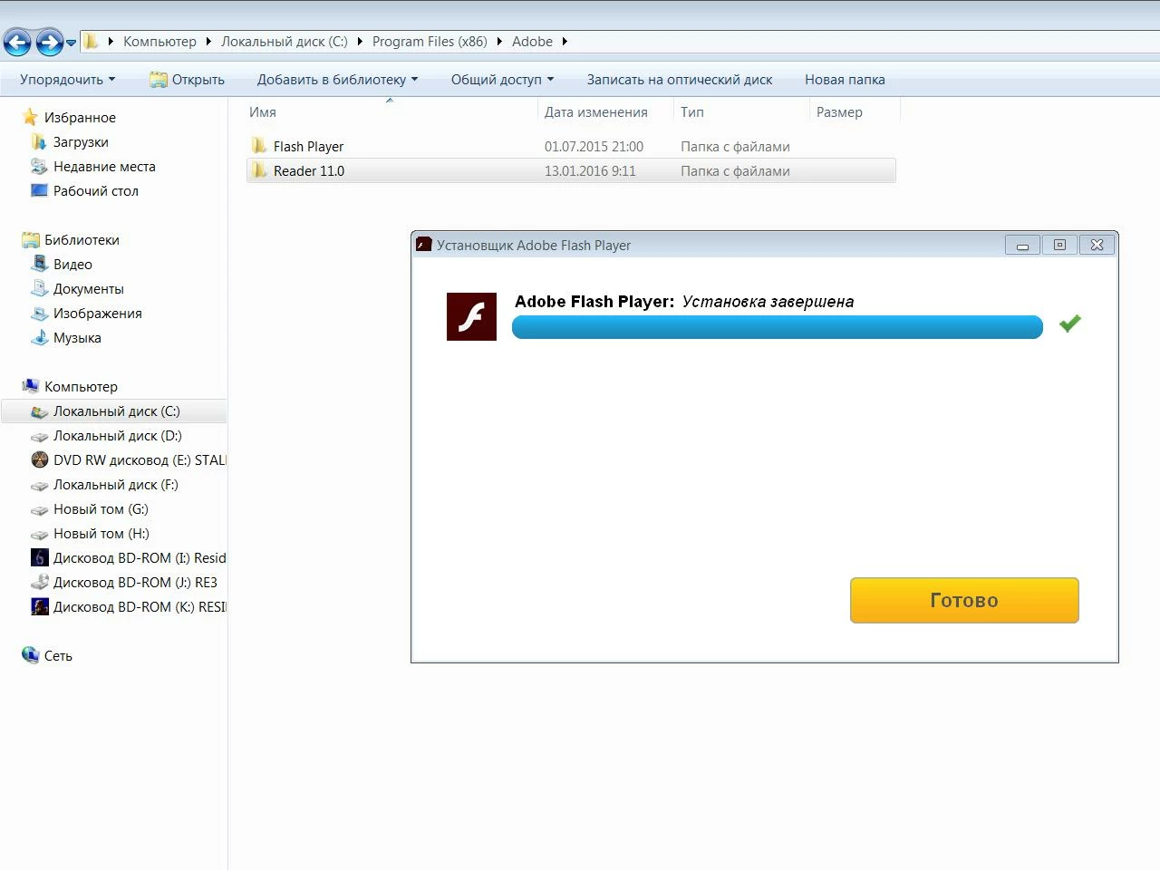
Task: Click installation progress bar
Action: 778,327
